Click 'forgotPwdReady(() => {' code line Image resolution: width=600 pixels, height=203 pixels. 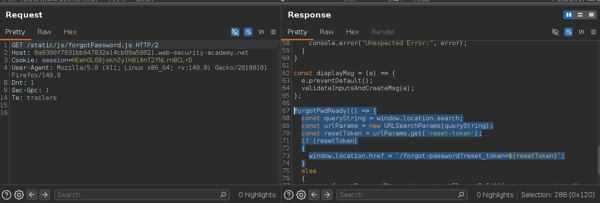335,111
